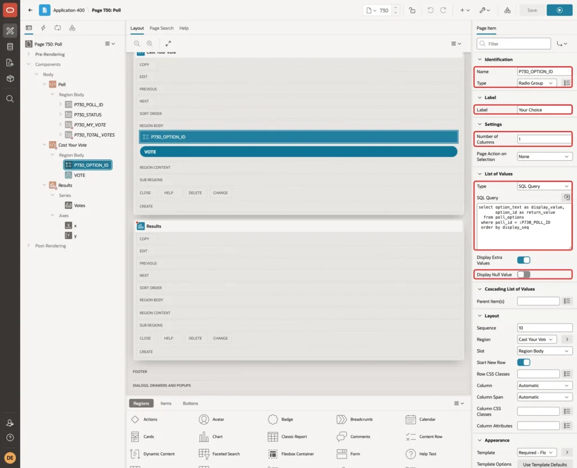Open the Region Cast Your Vote dropdown

click(536, 339)
